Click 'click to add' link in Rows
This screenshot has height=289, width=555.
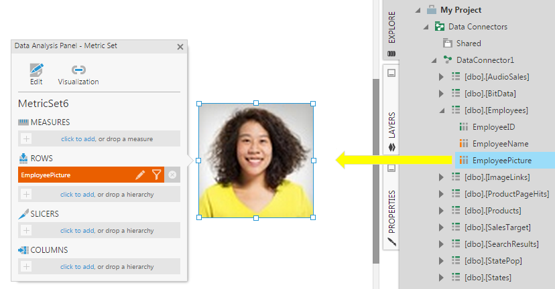tap(77, 194)
